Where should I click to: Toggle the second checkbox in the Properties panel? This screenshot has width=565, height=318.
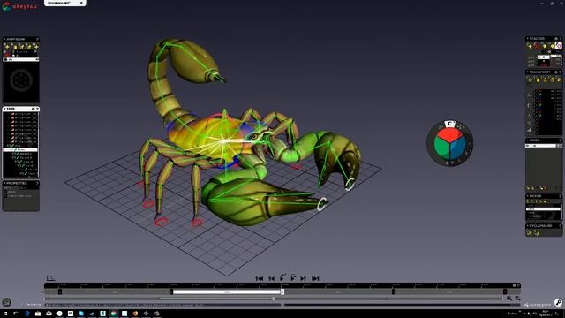[5, 196]
